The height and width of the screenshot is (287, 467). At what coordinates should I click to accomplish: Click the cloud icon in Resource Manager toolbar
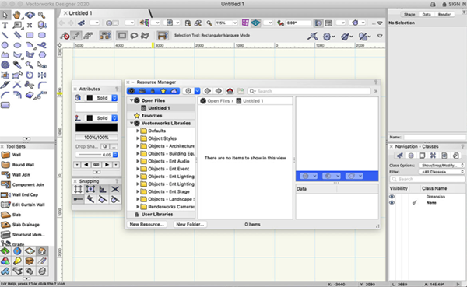tap(174, 91)
